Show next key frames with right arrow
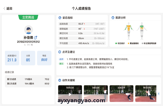The width and height of the screenshot is (163, 106). click(158, 94)
